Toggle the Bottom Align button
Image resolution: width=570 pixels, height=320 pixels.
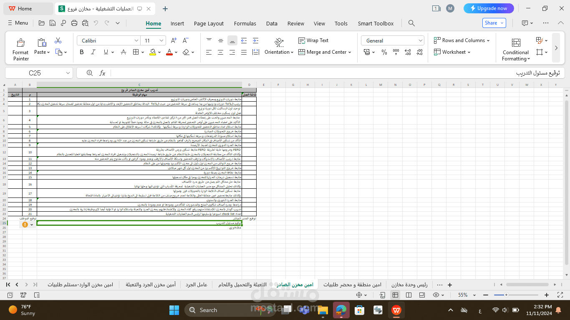tap(232, 40)
